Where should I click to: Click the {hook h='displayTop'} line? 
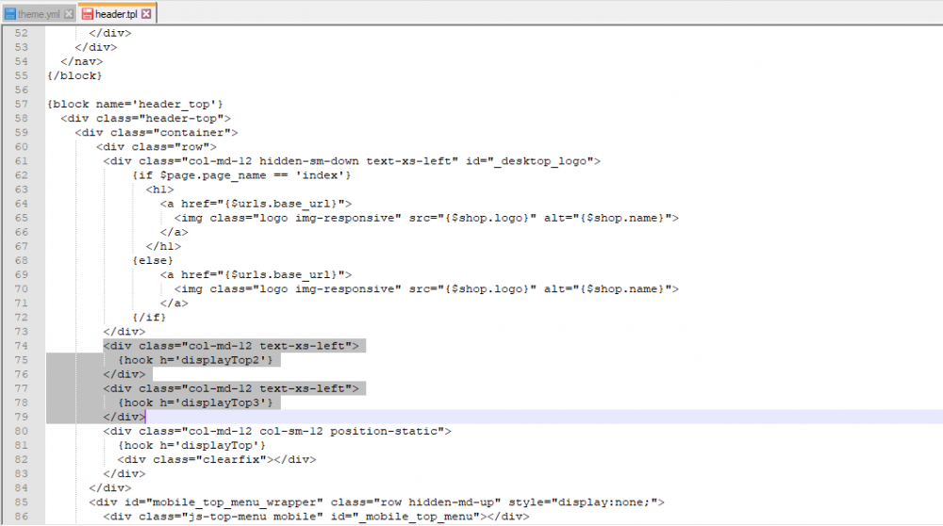[x=191, y=446]
